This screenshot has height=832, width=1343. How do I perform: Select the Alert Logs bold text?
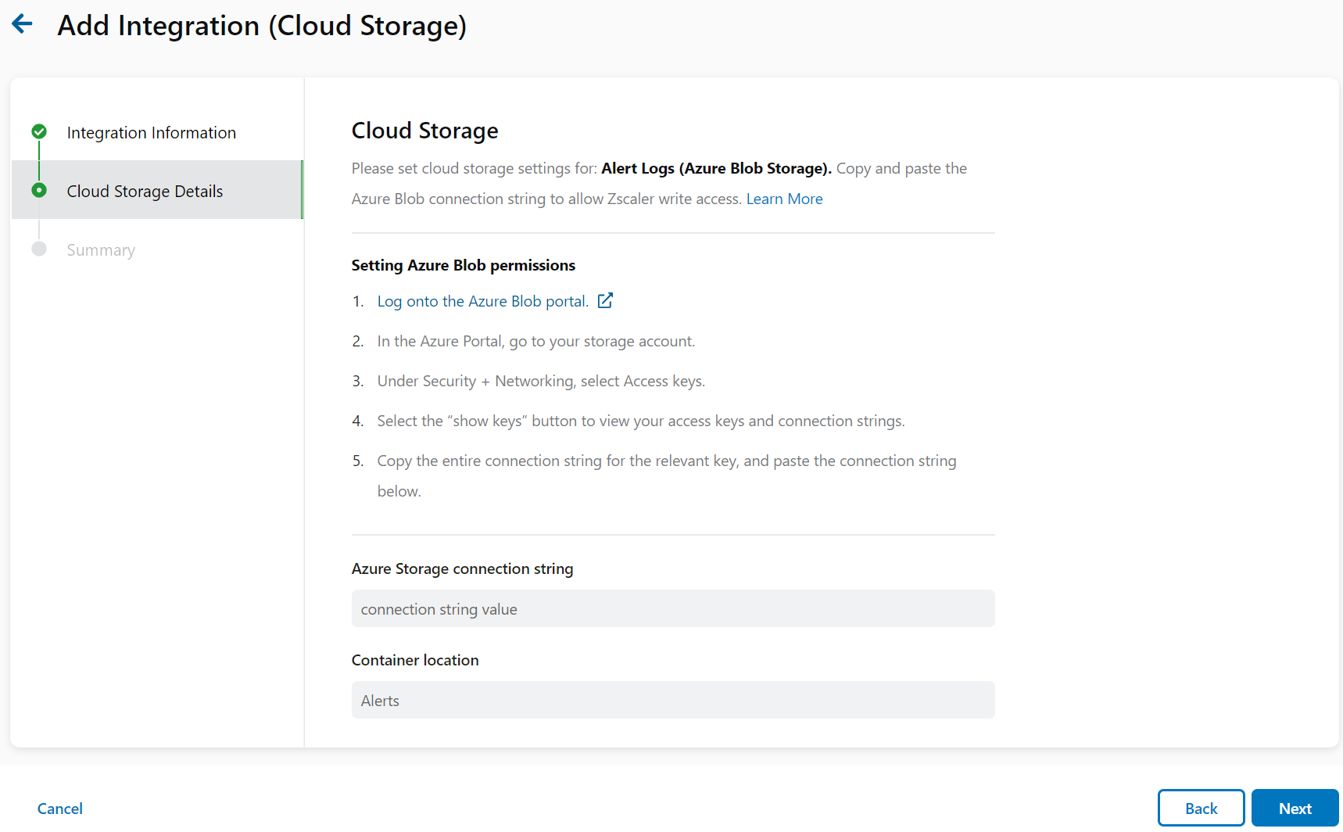click(x=715, y=168)
